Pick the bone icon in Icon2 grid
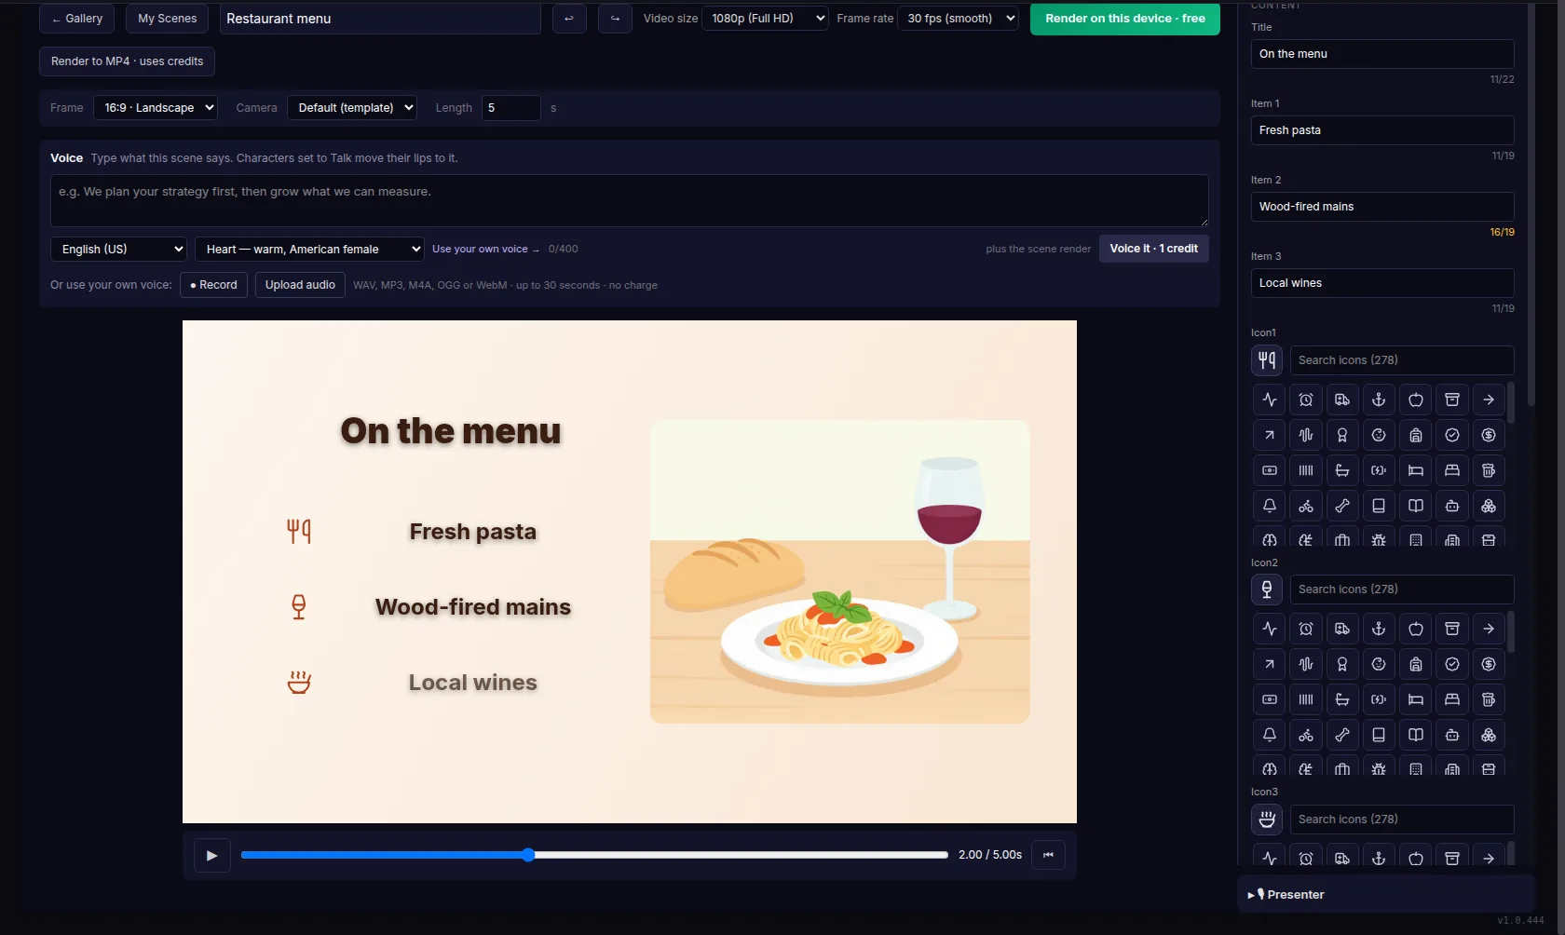1565x935 pixels. pyautogui.click(x=1342, y=735)
